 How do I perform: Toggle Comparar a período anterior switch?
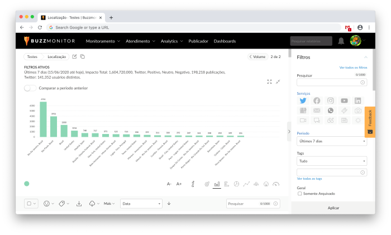point(30,88)
